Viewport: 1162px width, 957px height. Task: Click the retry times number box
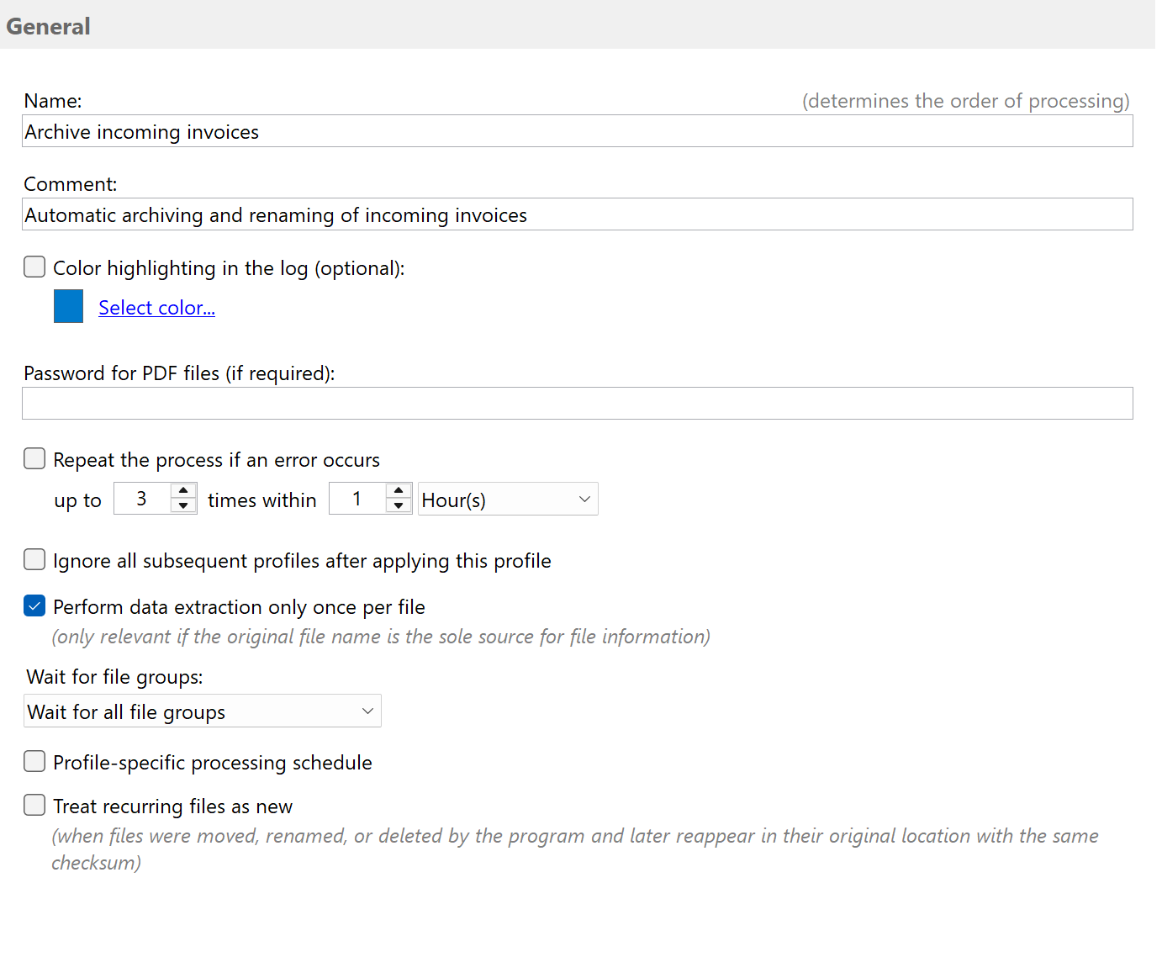(143, 498)
